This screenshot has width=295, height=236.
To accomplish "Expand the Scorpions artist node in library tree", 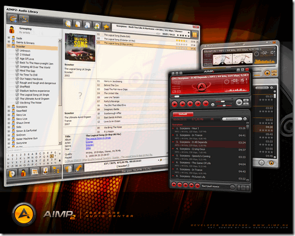I will (x=9, y=106).
